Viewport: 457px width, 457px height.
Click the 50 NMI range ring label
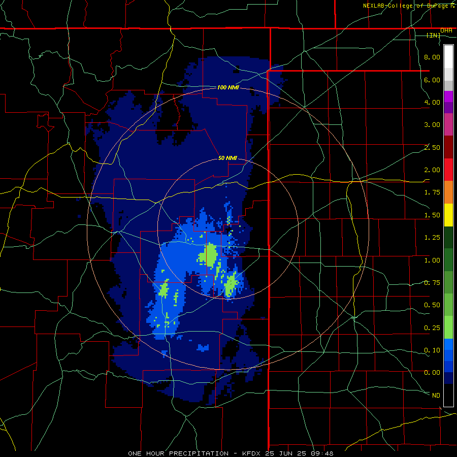227,158
